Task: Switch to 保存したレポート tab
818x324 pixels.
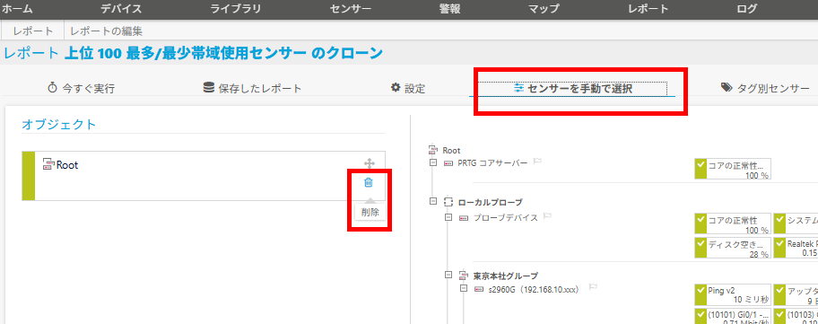Action: pos(253,88)
